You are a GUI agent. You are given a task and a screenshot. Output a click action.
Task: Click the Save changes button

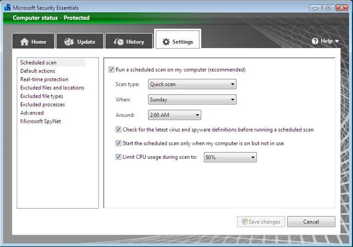(261, 222)
